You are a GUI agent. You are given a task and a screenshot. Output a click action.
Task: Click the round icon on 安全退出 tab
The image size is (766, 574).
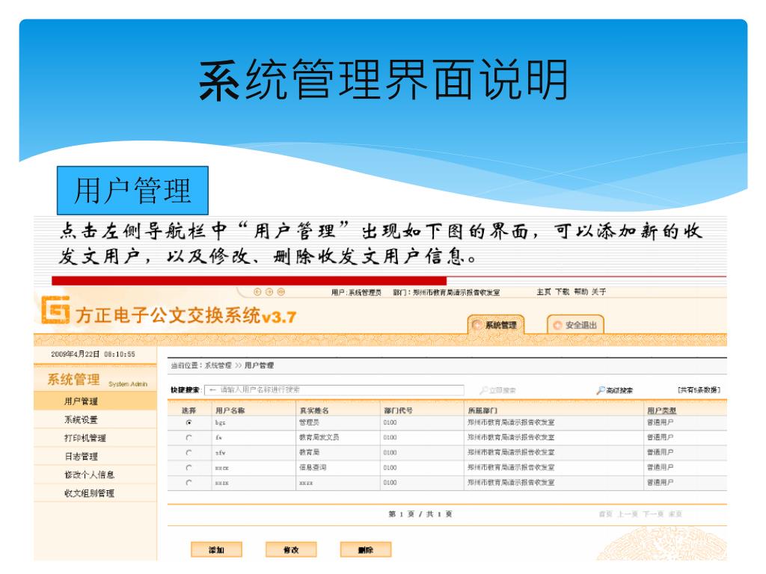coord(557,326)
